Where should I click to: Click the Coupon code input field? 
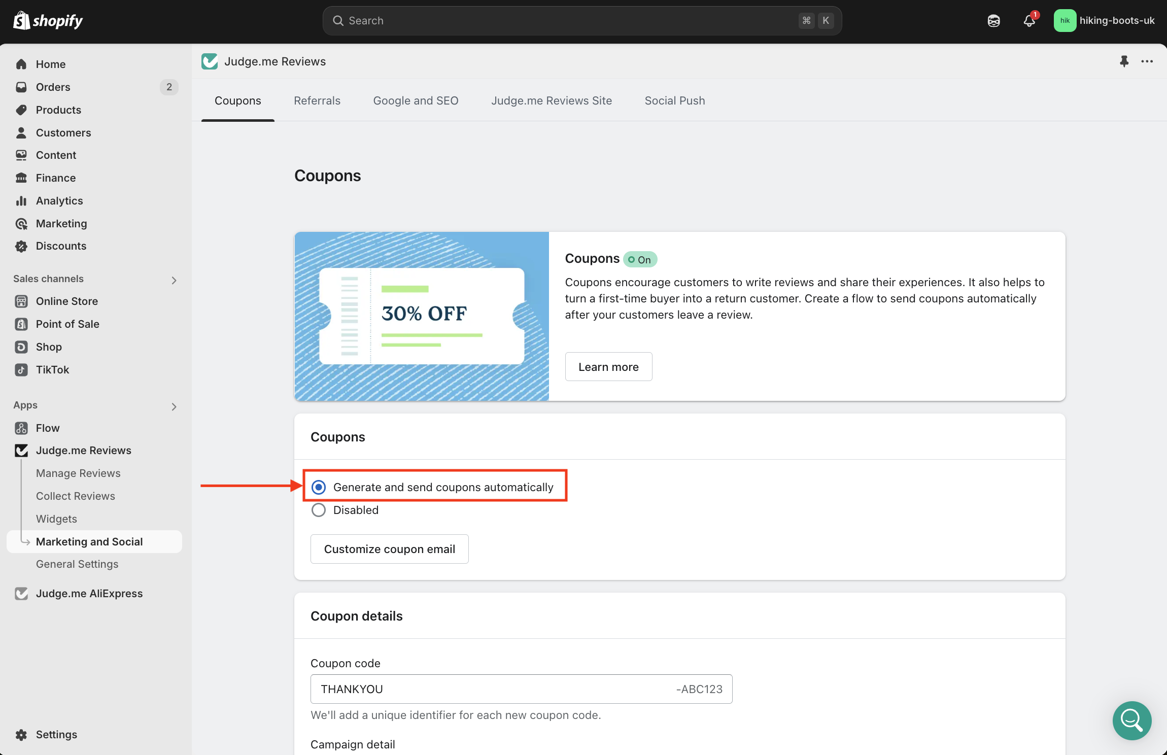(492, 689)
